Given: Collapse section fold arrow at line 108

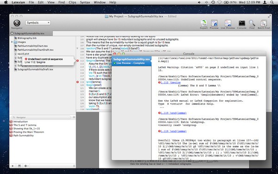Looking at the screenshot, I should 77,48.
